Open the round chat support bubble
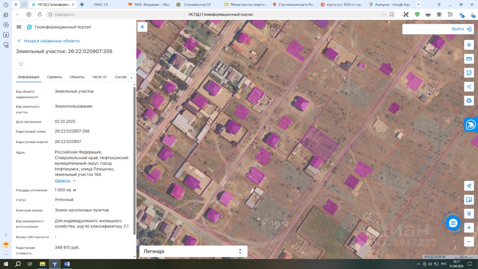Screen dimensions: 478x269 pyautogui.click(x=453, y=223)
